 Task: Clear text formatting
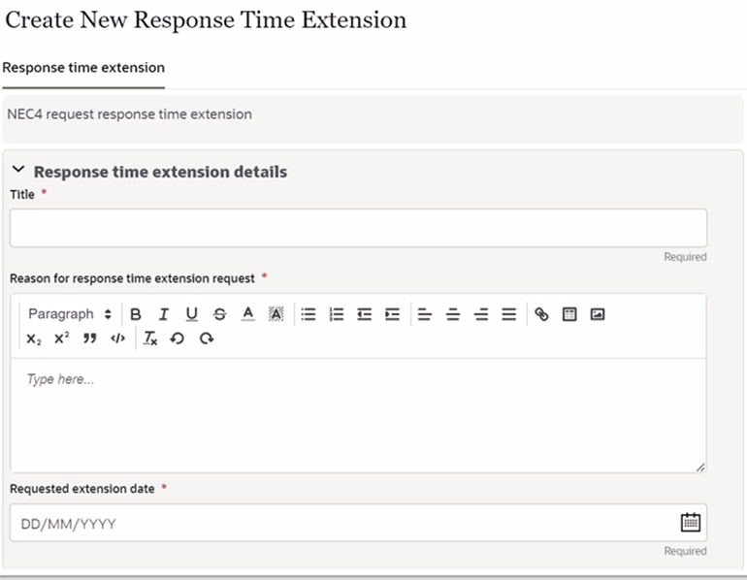point(150,338)
